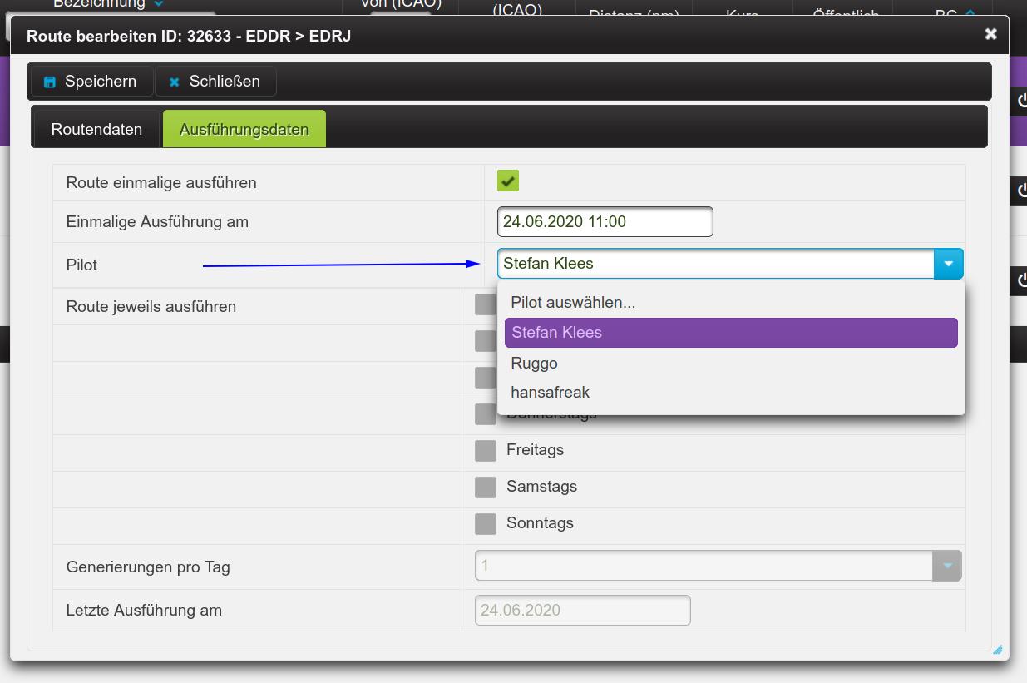
Task: Select Ruggo as pilot
Action: (534, 364)
